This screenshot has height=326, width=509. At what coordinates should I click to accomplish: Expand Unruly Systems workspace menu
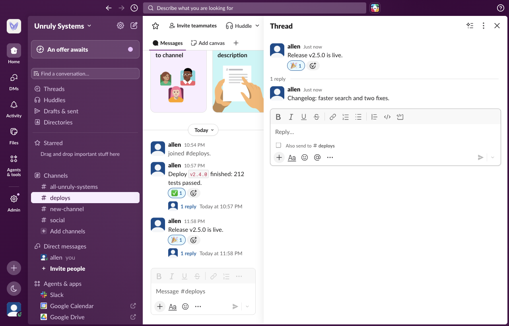tap(63, 26)
